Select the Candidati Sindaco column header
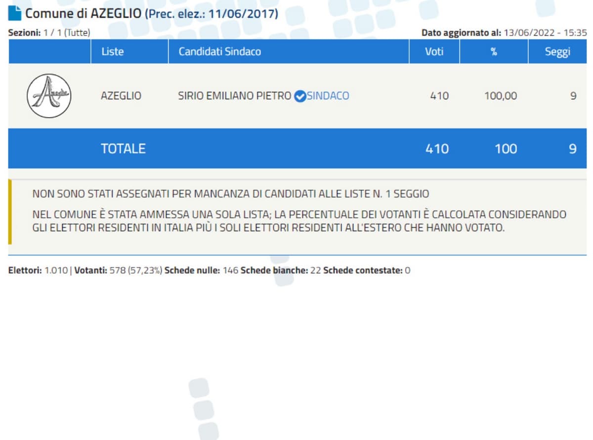The image size is (593, 440). click(219, 51)
